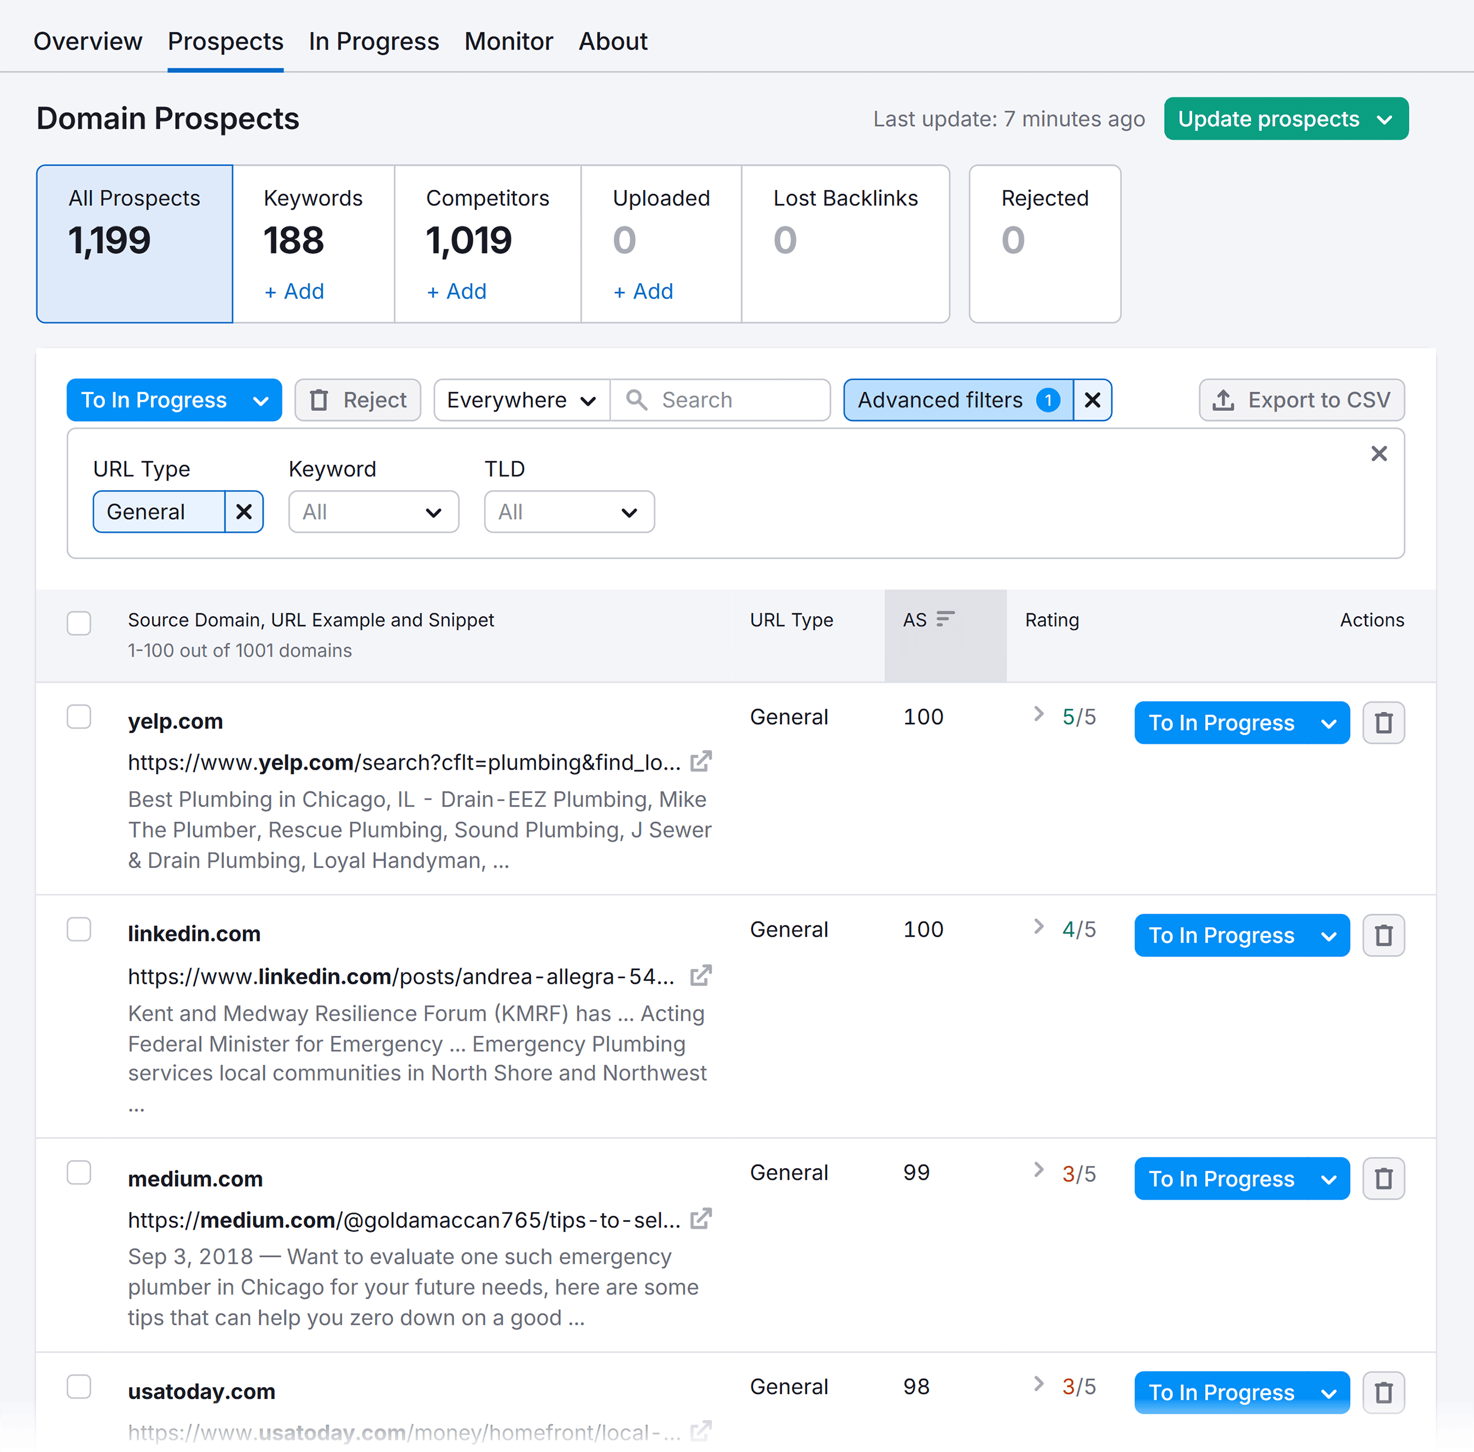
Task: Add new keywords via the Add link
Action: 294,291
